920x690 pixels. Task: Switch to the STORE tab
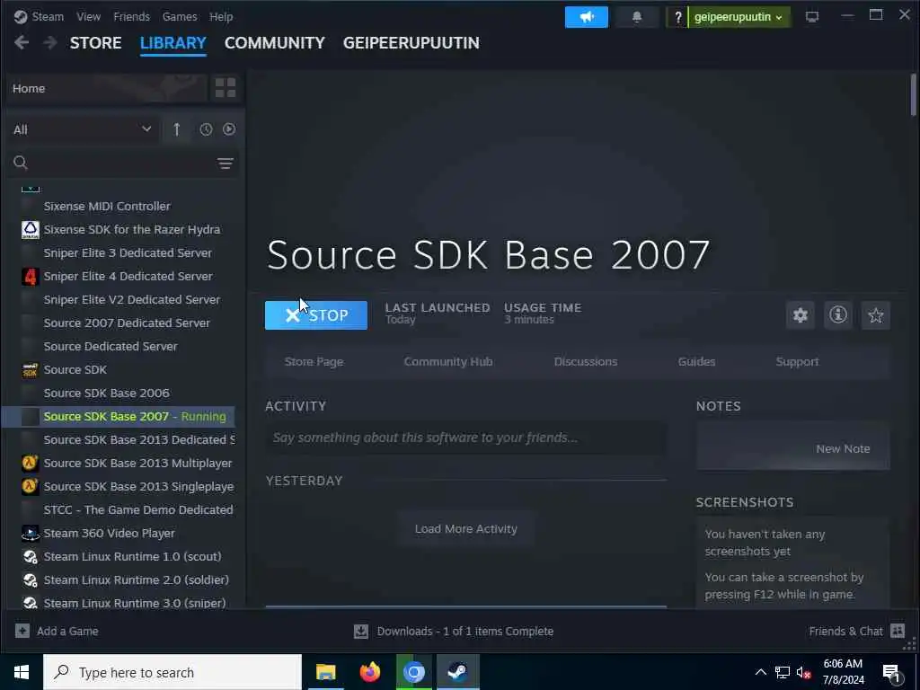coord(95,43)
